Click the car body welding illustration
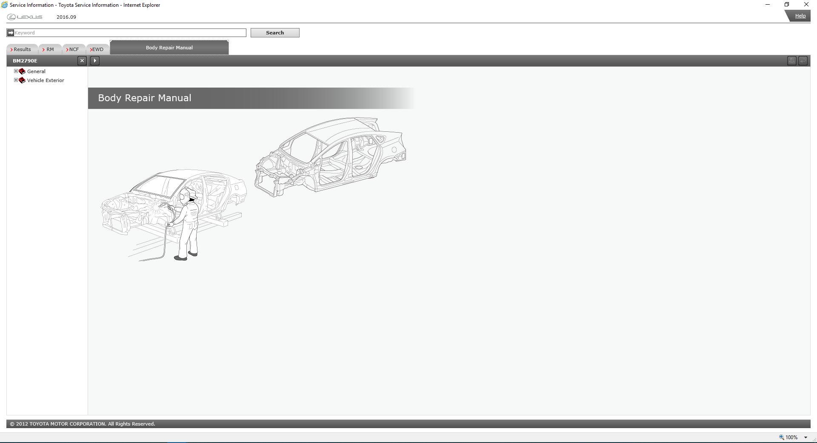817x443 pixels. [173, 215]
